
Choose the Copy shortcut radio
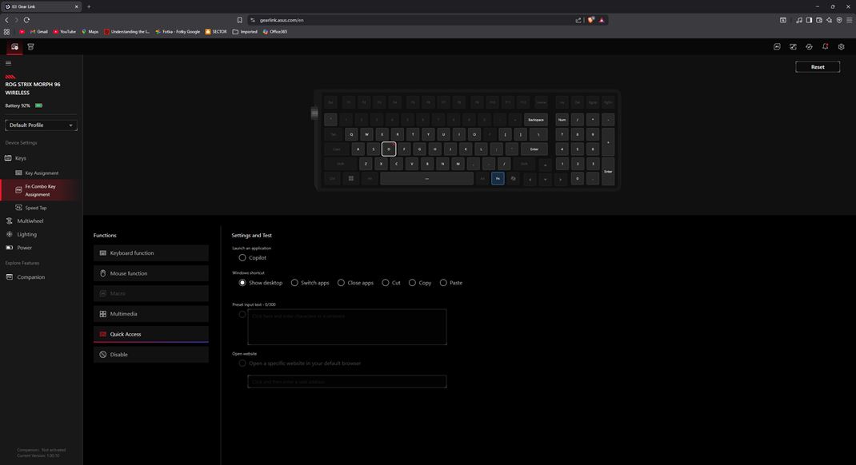click(x=412, y=282)
